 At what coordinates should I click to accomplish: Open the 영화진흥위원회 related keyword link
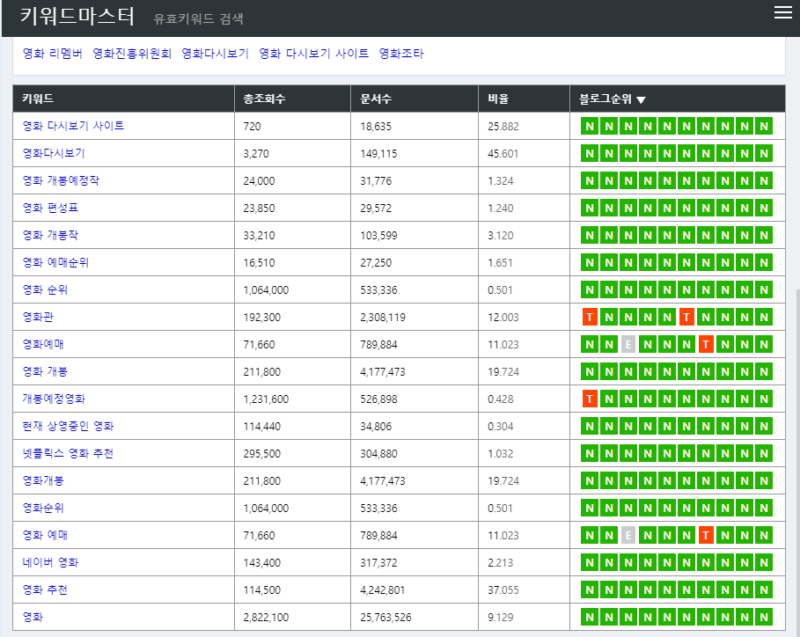[132, 54]
